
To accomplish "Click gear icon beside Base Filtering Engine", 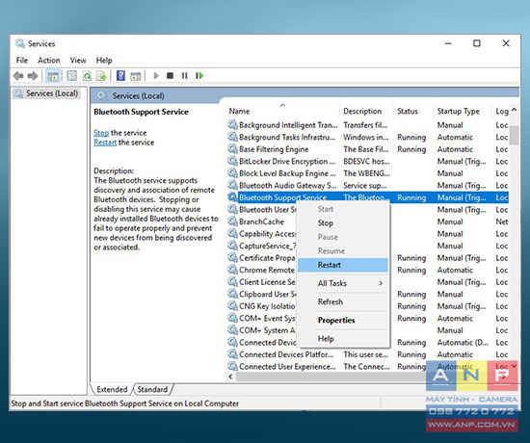I will [232, 149].
